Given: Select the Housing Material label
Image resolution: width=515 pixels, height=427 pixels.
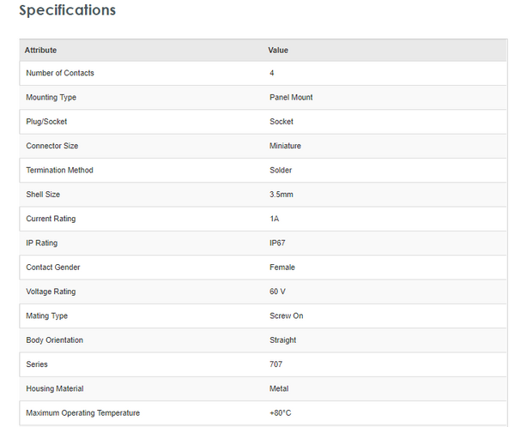Looking at the screenshot, I should [55, 389].
